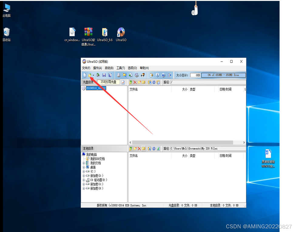Open the dropdown arrow beside Open icon
Image resolution: width=293 pixels, height=232 pixels.
[x=93, y=75]
